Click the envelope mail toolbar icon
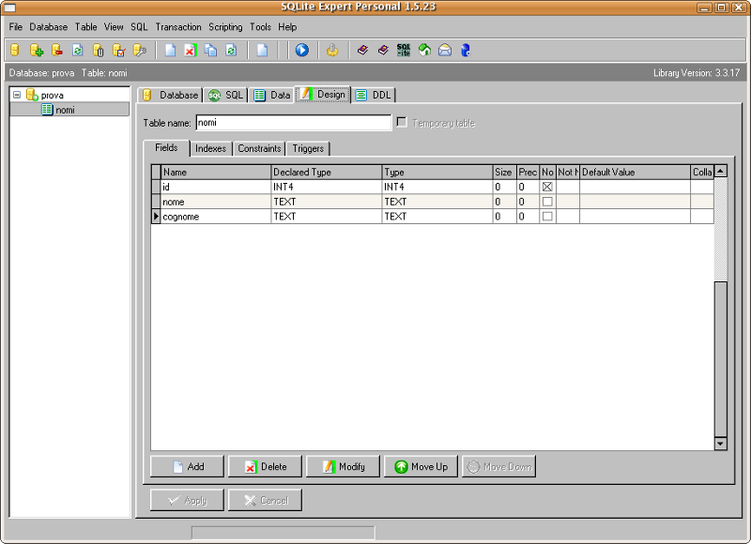751x544 pixels. [x=445, y=51]
